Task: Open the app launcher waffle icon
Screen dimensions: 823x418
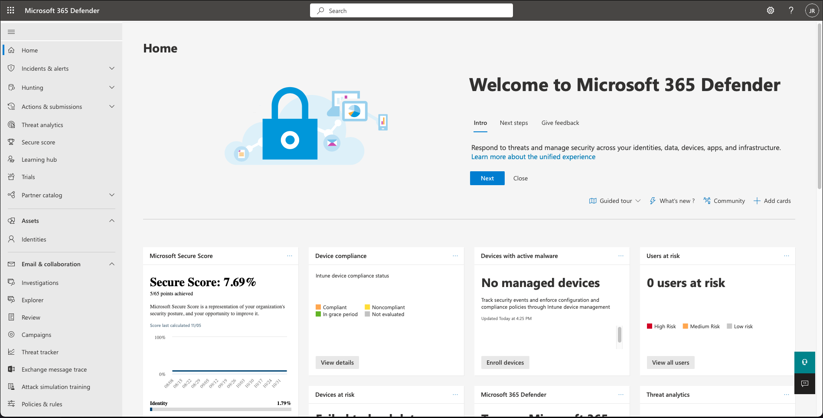Action: tap(11, 10)
